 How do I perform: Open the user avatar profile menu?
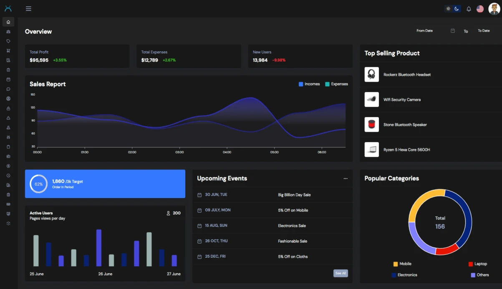point(494,9)
